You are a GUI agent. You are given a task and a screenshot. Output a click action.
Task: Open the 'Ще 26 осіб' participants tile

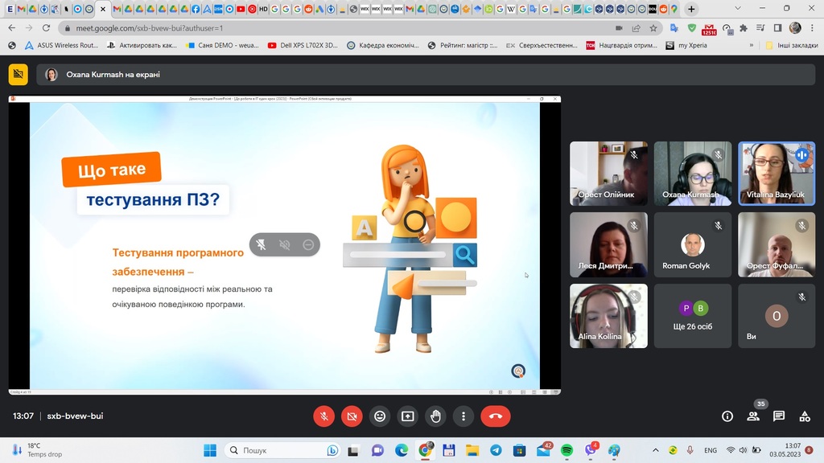pyautogui.click(x=692, y=315)
